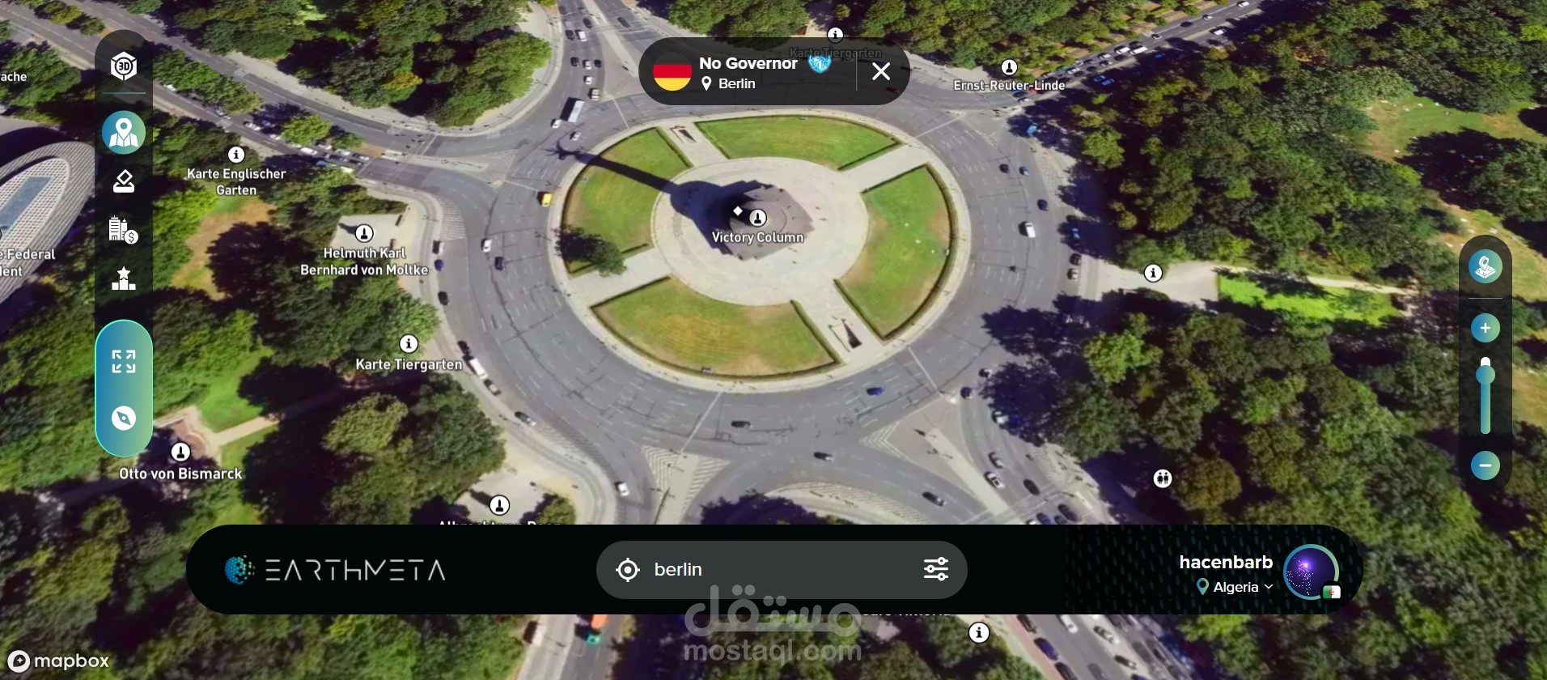Click the Otto von Bismarck label
This screenshot has height=680, width=1547.
click(x=181, y=474)
